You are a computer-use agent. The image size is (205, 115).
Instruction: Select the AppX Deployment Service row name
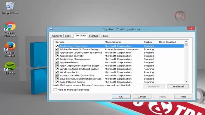(81, 65)
